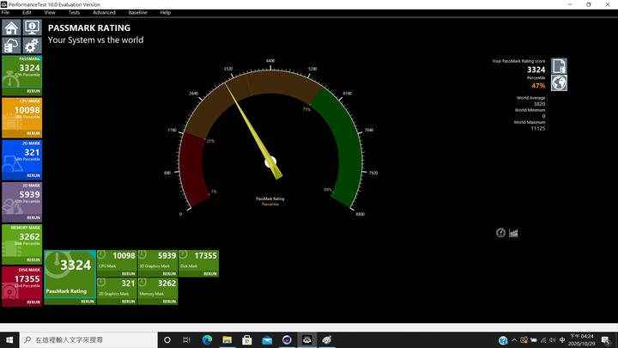The width and height of the screenshot is (618, 348).
Task: Rerun the Memory Mark test in sidebar
Action: coord(33,260)
